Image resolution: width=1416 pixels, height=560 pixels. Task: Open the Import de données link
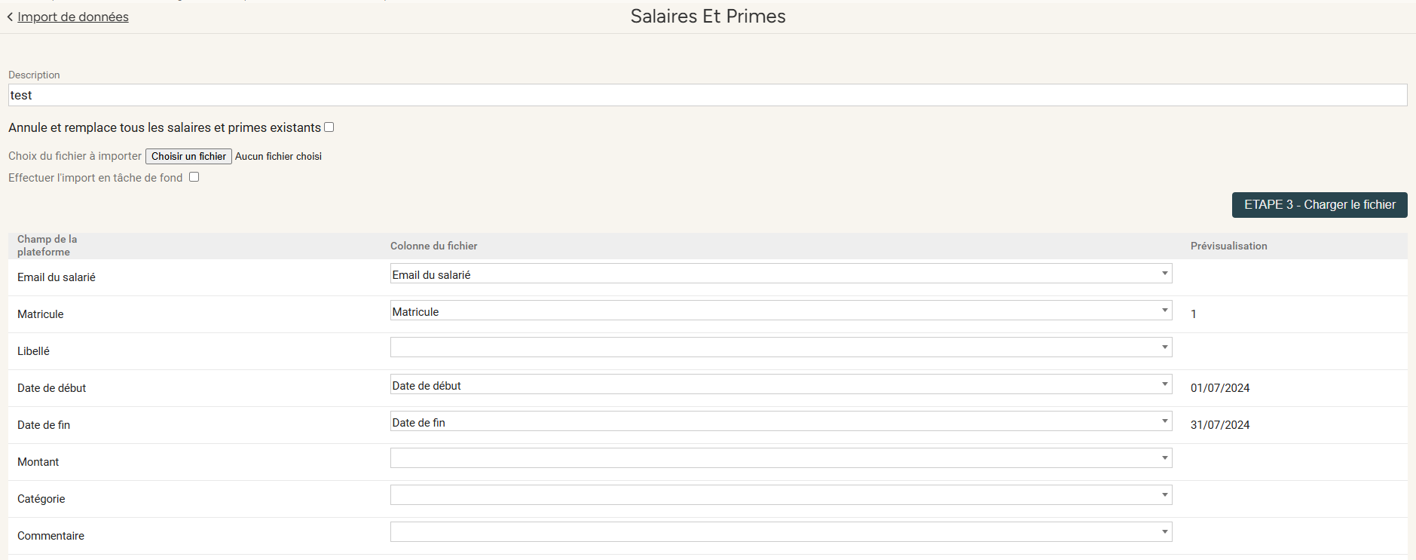(x=73, y=17)
